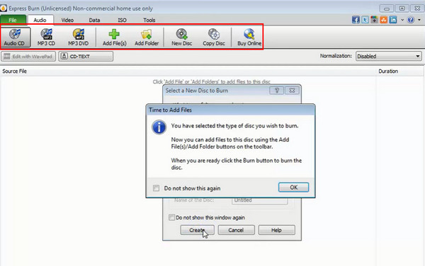Start a New Disc from toolbar

pos(181,37)
